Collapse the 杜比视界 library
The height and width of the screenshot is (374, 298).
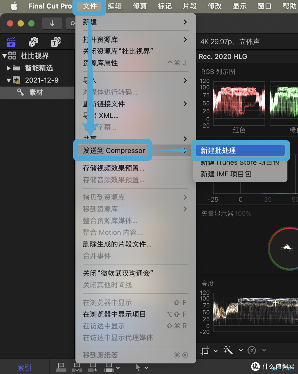click(x=4, y=56)
